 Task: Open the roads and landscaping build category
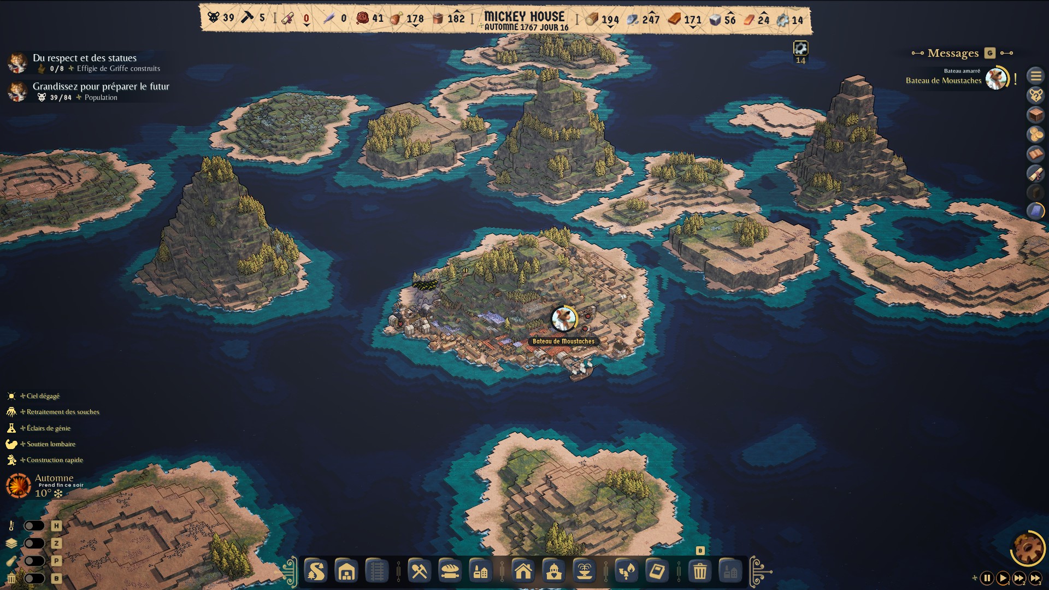point(316,571)
